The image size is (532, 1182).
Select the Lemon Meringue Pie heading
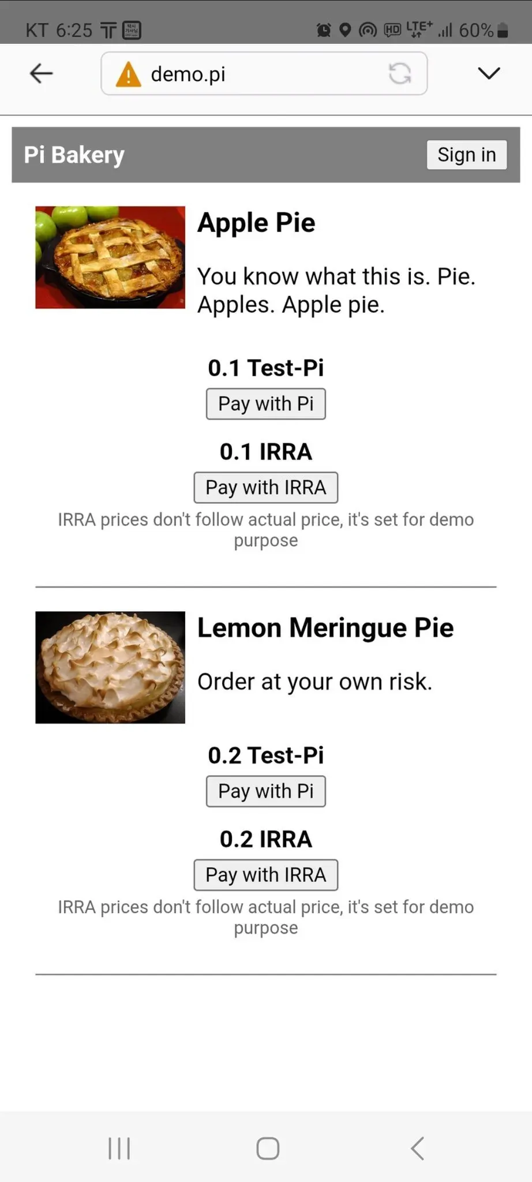tap(325, 627)
